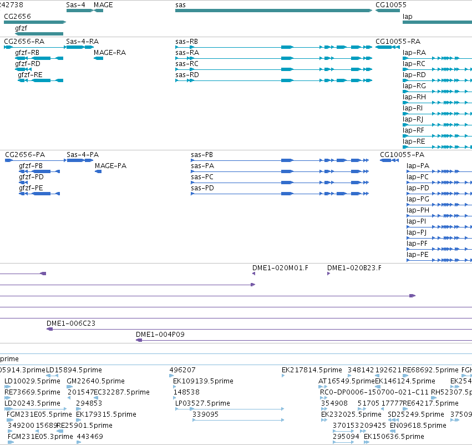Viewport: 472px width, 445px height.
Task: Select transcript gfzf-RB
Action: (39, 58)
